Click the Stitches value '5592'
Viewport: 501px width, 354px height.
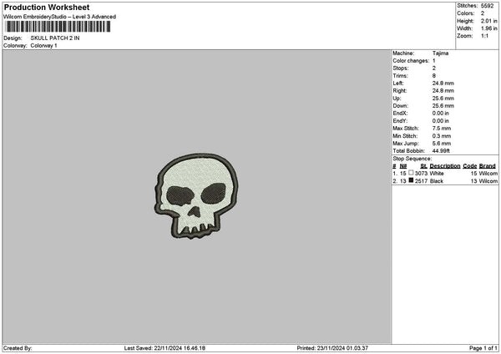coord(488,6)
